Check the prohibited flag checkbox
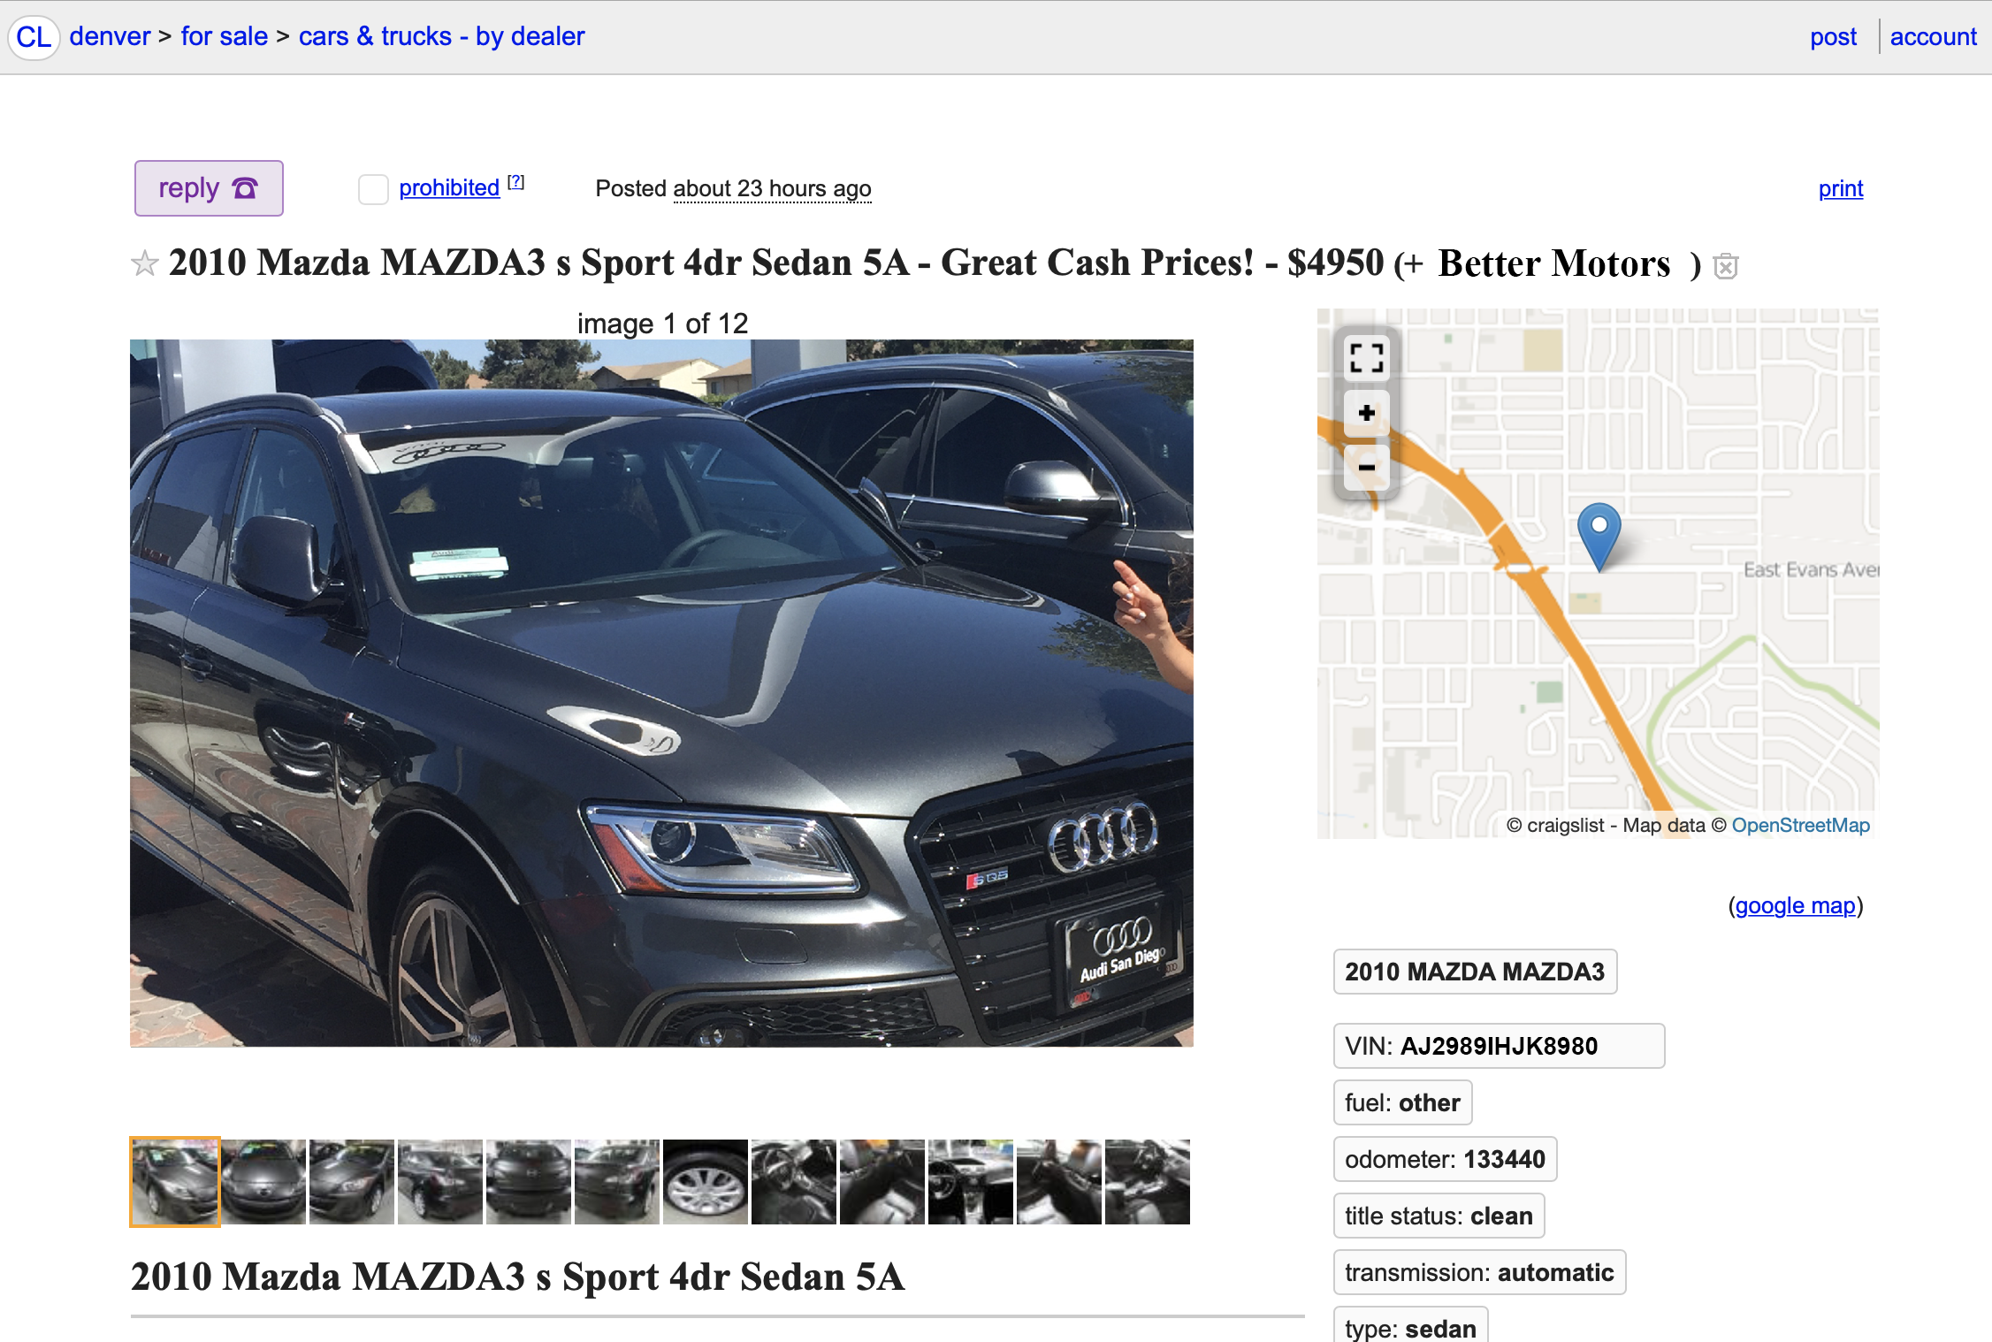 point(373,189)
